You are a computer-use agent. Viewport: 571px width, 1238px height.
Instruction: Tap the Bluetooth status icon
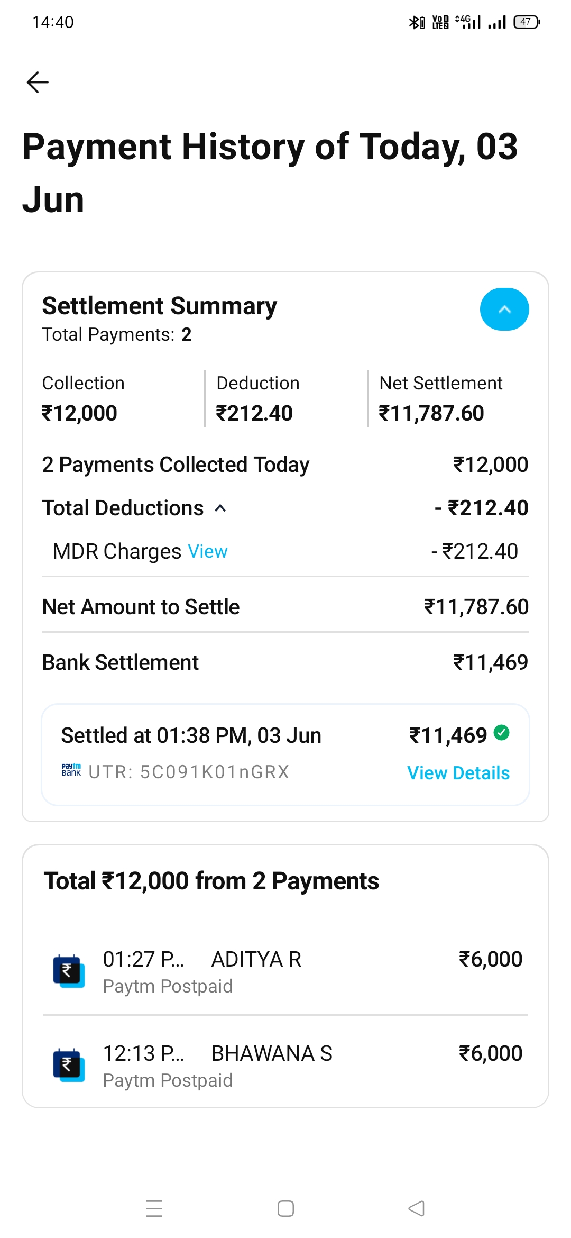point(416,22)
